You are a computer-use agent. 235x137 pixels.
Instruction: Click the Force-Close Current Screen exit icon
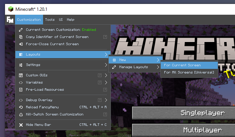21,44
